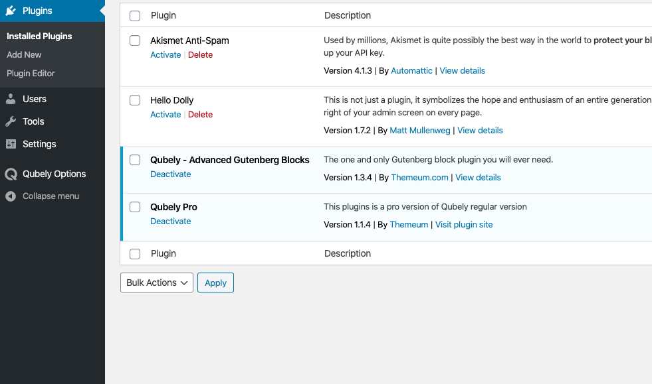Screen dimensions: 652x384
Task: Delete the Hello Dolly plugin
Action: [200, 115]
